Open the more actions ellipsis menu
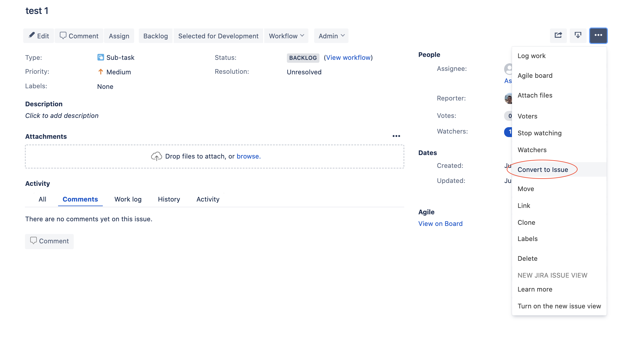Image resolution: width=640 pixels, height=338 pixels. 598,35
